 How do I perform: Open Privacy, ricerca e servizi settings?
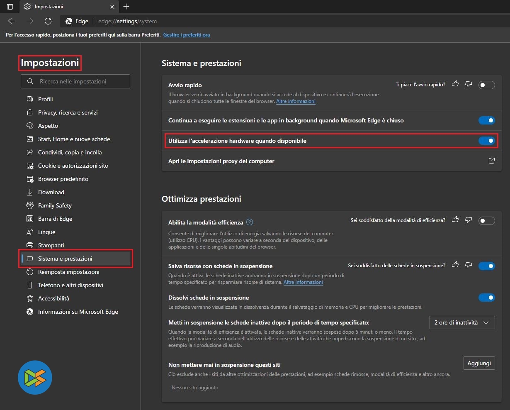pos(68,112)
